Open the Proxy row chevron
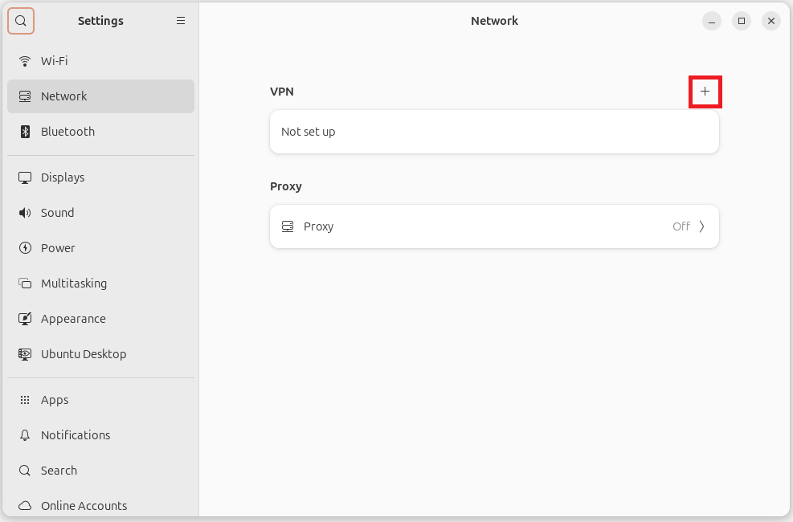The image size is (793, 522). [x=702, y=226]
